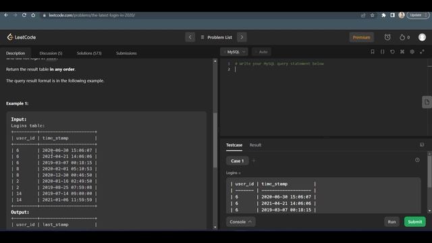The height and width of the screenshot is (243, 432).
Task: Click the "2019-07-14 09:00:00" value
Action: [67, 194]
